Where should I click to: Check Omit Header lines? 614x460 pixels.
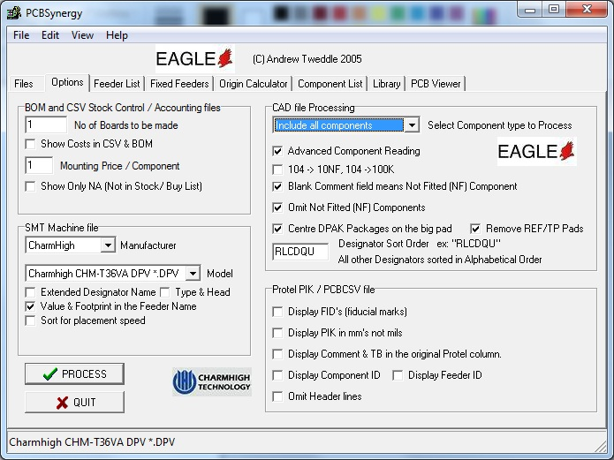pyautogui.click(x=277, y=396)
